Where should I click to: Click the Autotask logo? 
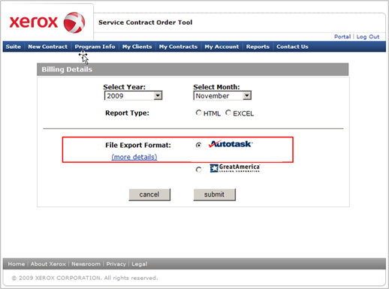click(x=231, y=144)
